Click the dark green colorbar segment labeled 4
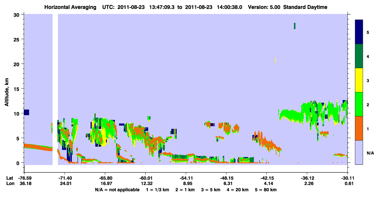Image resolution: width=386 pixels, height=198 pixels. click(359, 56)
